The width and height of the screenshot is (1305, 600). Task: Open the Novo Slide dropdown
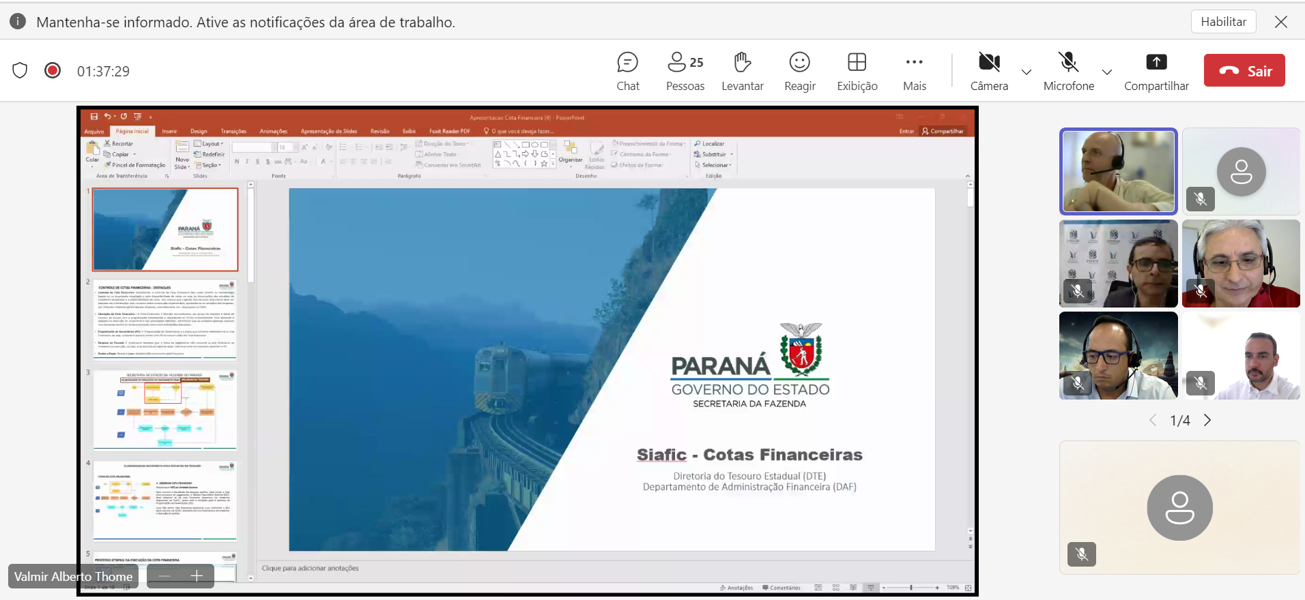coord(182,164)
